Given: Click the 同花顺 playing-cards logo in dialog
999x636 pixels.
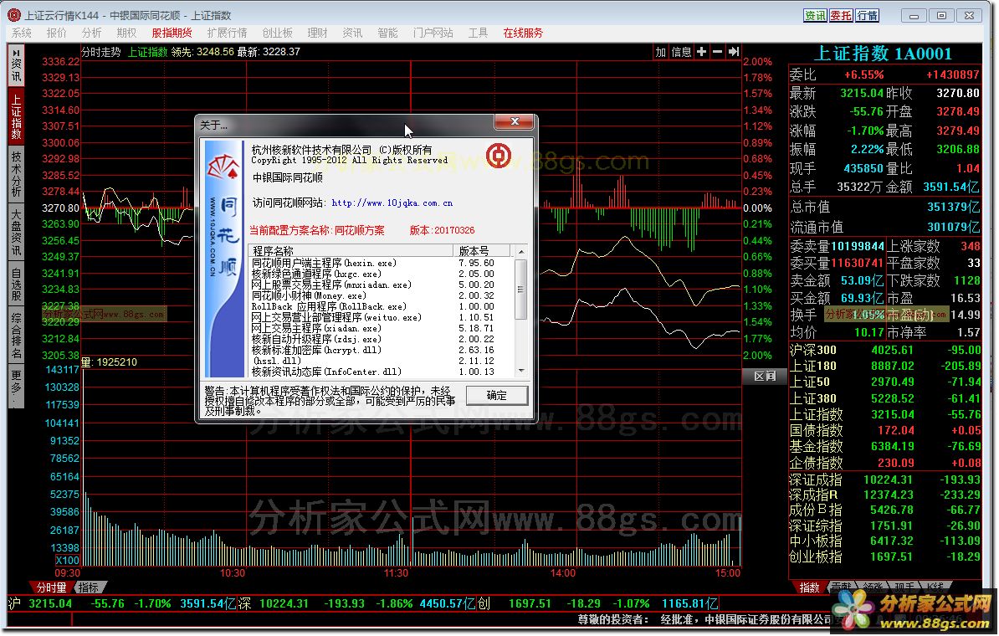Looking at the screenshot, I should [223, 167].
